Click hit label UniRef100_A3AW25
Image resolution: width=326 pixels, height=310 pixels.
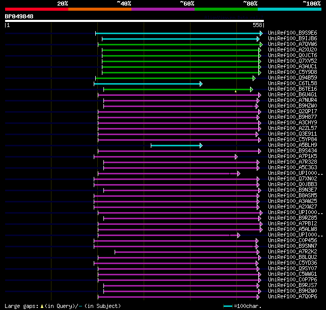click(x=292, y=201)
